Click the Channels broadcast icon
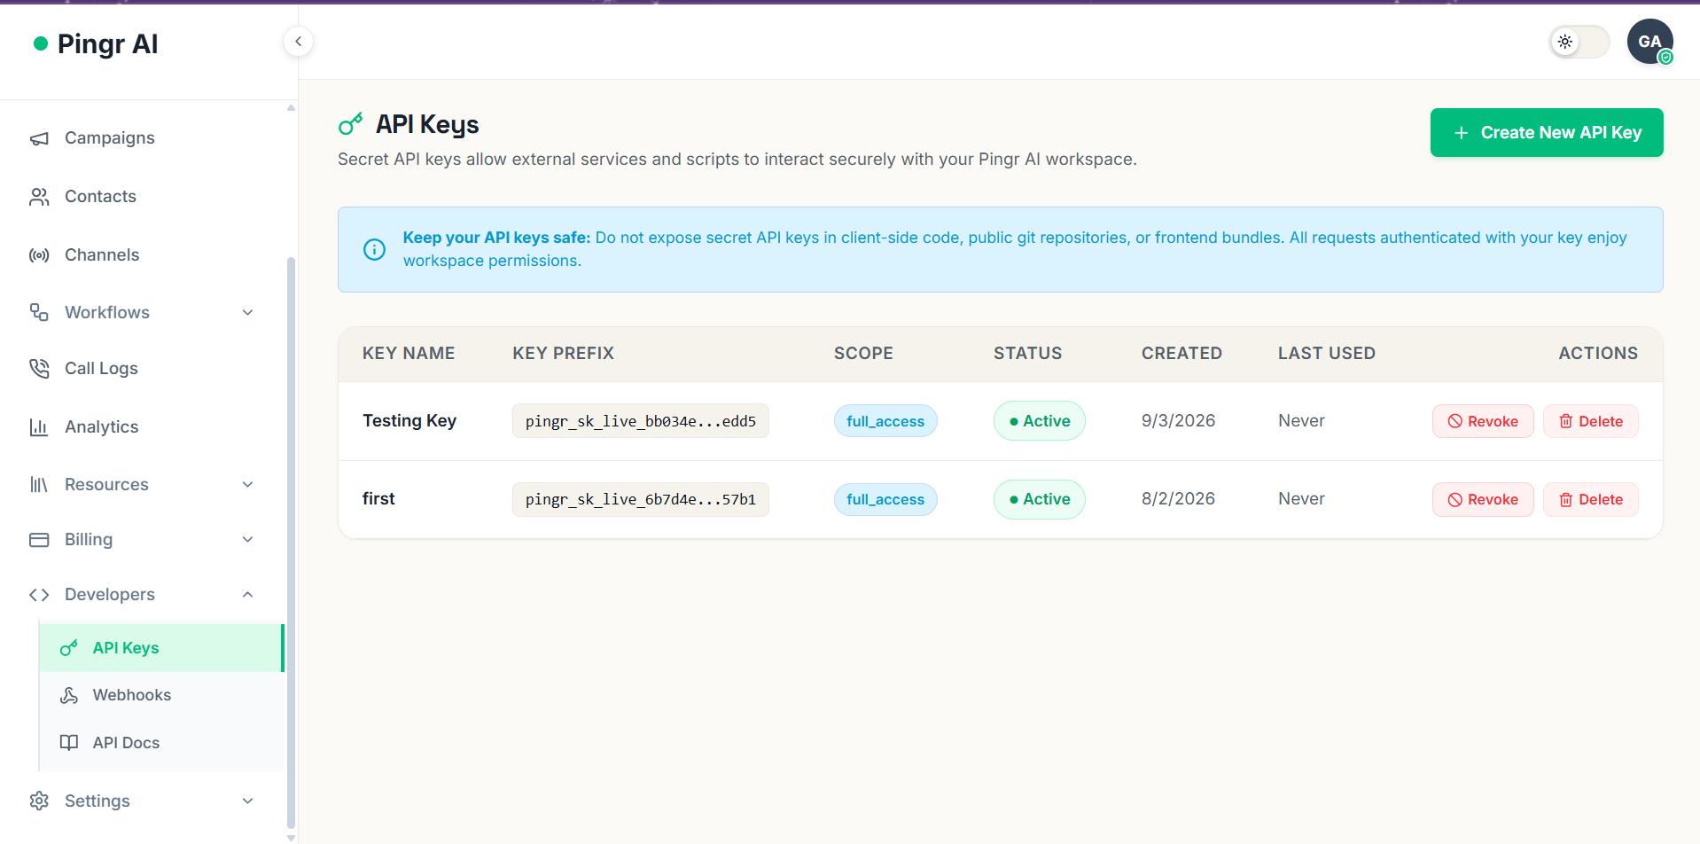The image size is (1700, 844). click(39, 255)
